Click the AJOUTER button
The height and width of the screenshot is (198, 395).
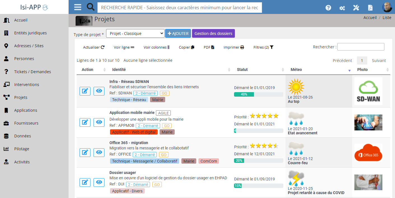(x=178, y=33)
